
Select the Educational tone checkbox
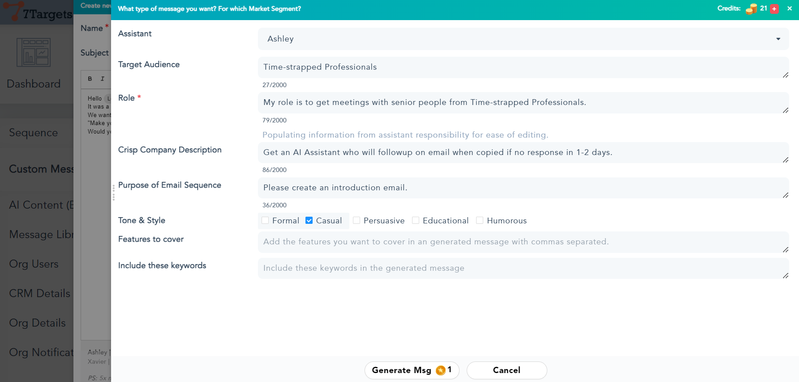coord(416,221)
